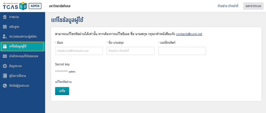
Task: Click the box icon beside ข้อมูลระบบ
Action: click(x=5, y=66)
